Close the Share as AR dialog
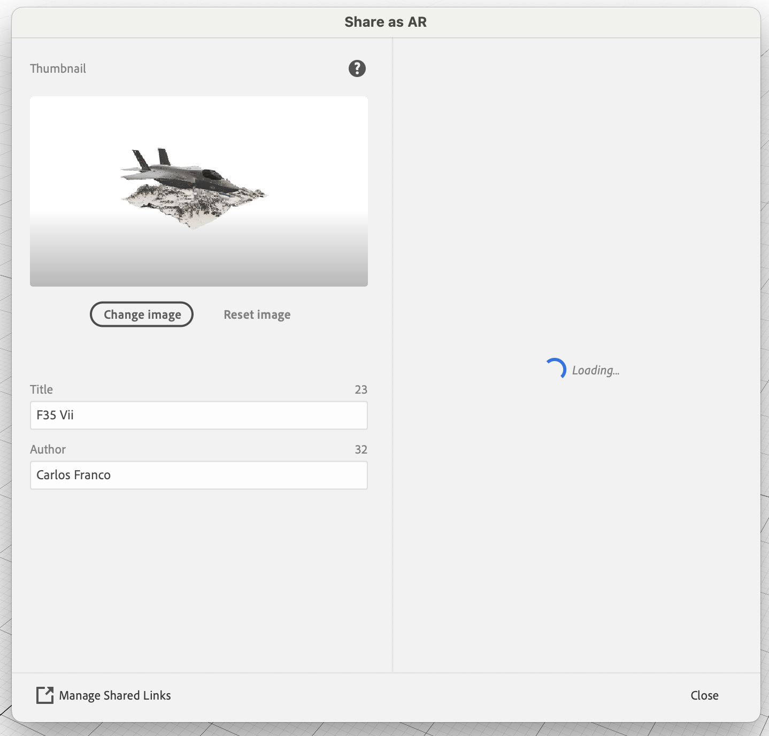The width and height of the screenshot is (769, 736). tap(704, 695)
